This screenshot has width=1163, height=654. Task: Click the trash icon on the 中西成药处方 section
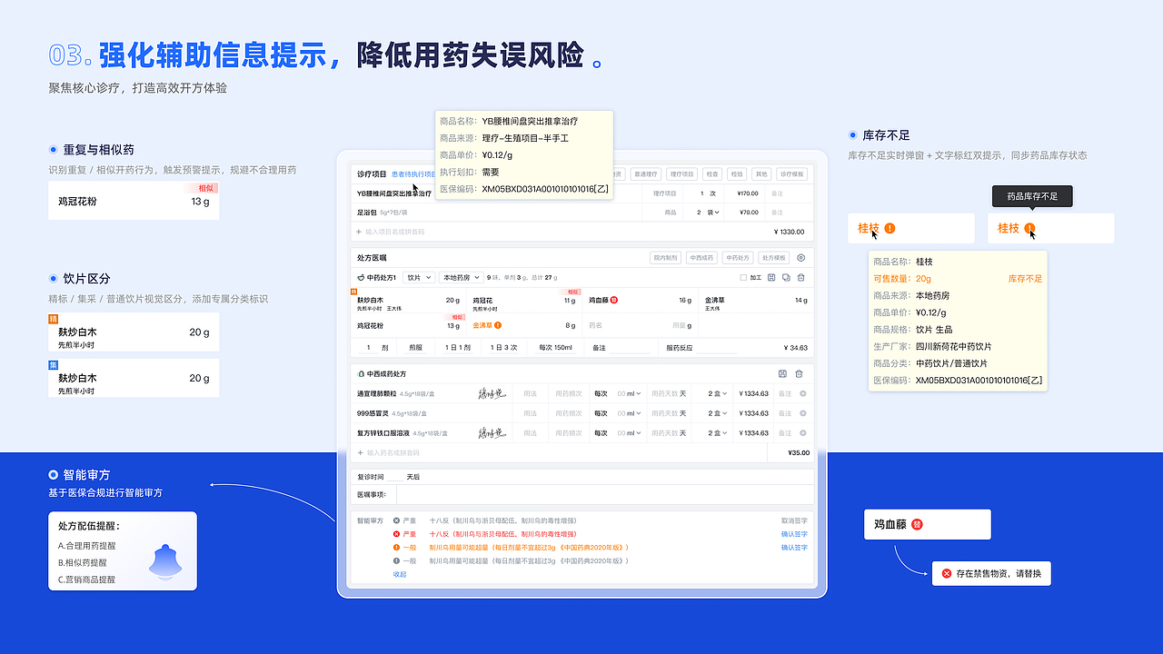tap(799, 373)
